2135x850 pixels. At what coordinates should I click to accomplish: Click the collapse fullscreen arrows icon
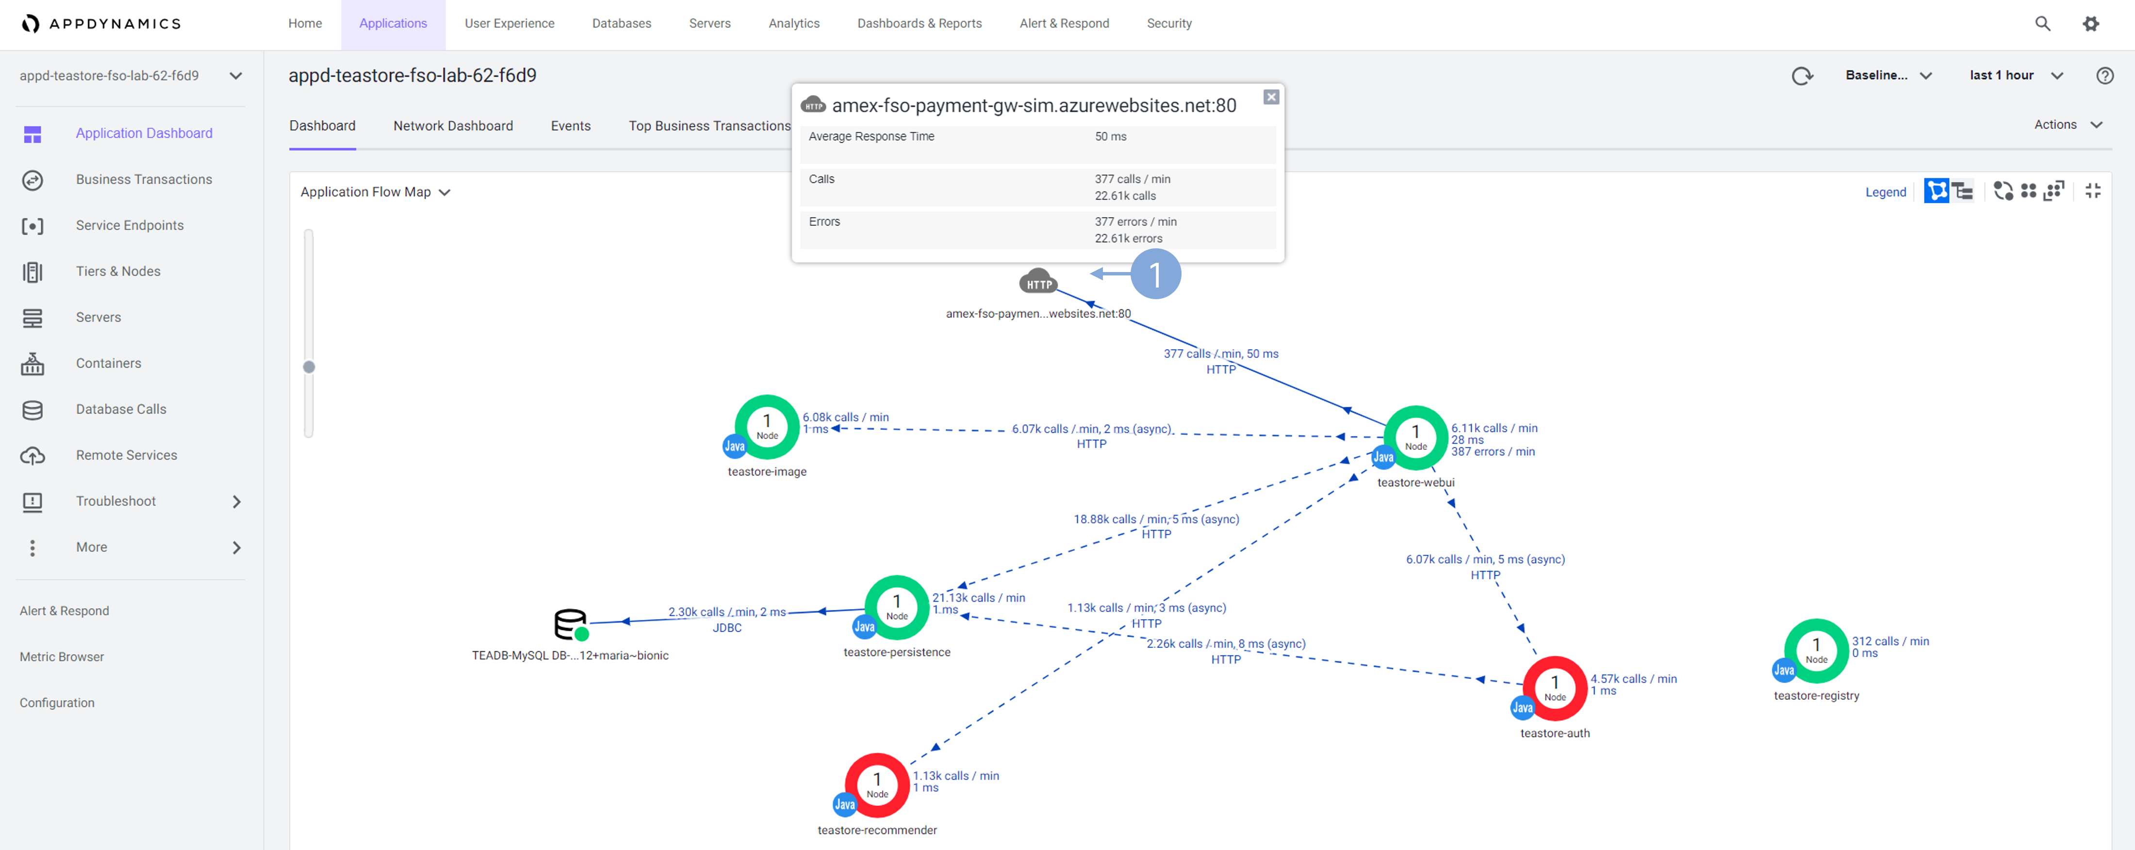click(2093, 192)
